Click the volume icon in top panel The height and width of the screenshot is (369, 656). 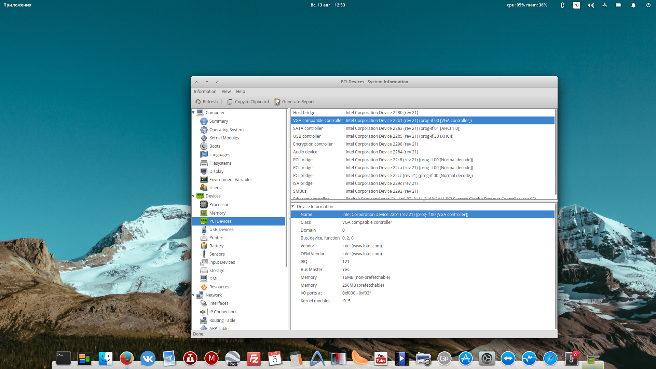(x=591, y=5)
